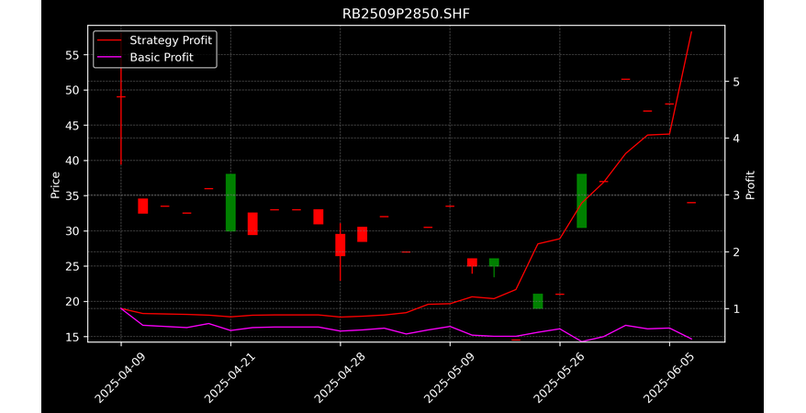Viewport: 806px width, 413px height.
Task: Click the Price axis tick label 40
Action: click(73, 161)
